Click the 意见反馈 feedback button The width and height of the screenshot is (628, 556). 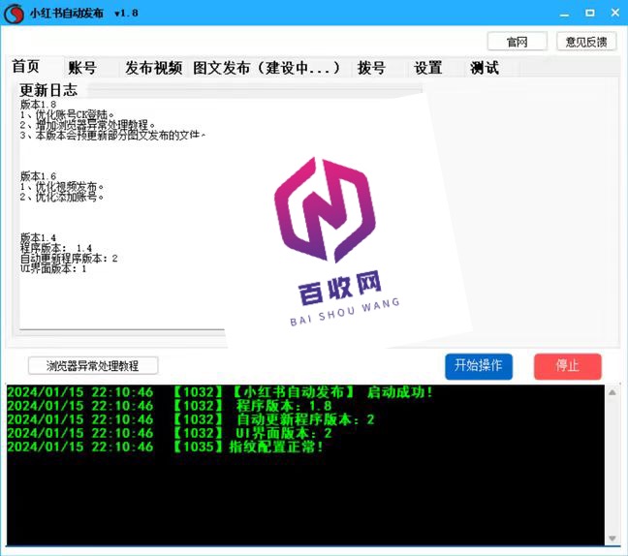(586, 42)
